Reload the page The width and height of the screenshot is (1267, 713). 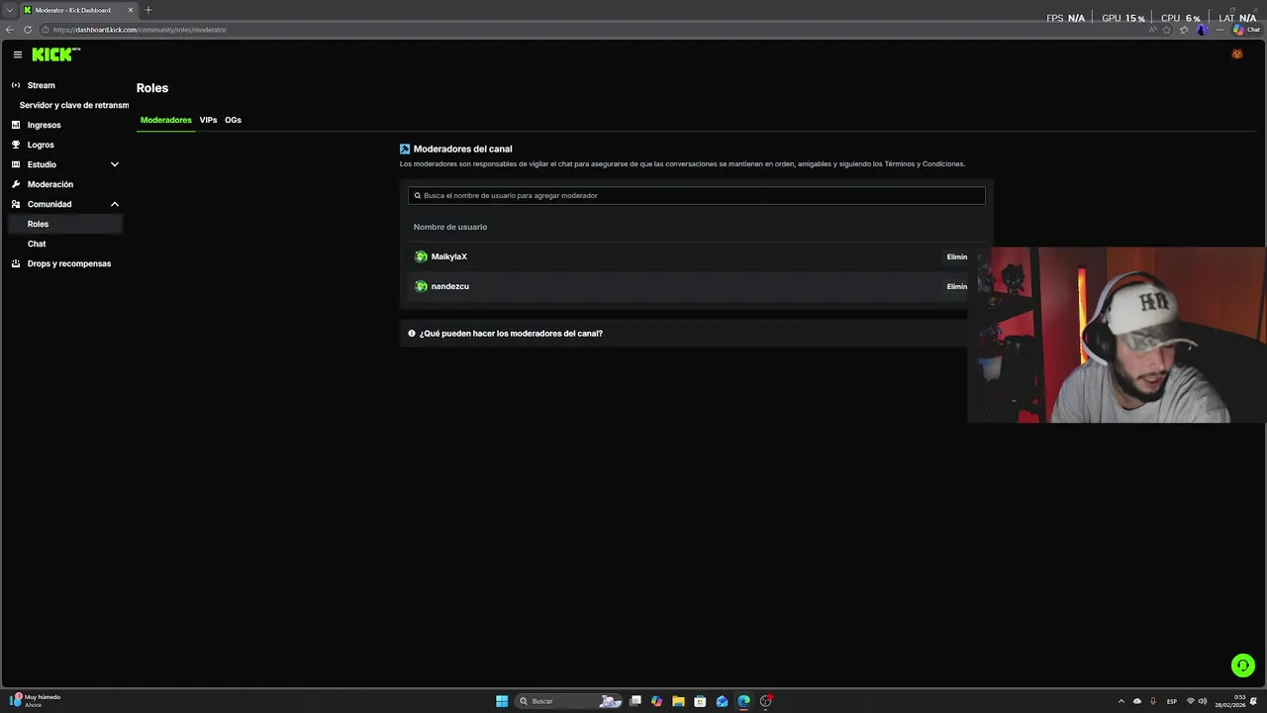28,30
